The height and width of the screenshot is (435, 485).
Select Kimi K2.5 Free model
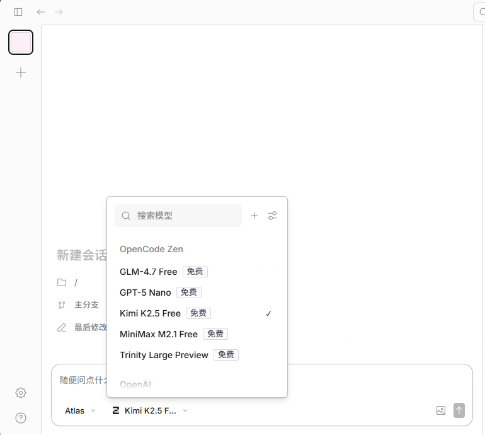point(197,313)
